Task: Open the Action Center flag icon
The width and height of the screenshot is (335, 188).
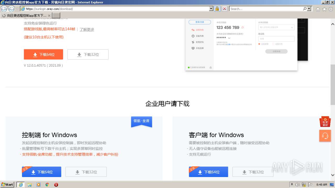Action: click(310, 185)
